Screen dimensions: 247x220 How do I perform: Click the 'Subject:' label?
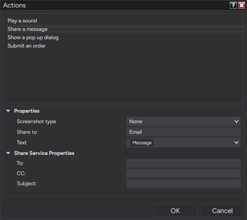click(26, 184)
